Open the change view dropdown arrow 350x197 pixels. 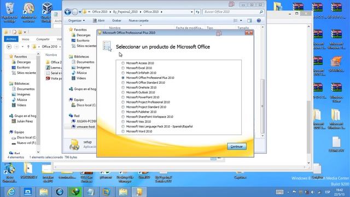click(241, 21)
